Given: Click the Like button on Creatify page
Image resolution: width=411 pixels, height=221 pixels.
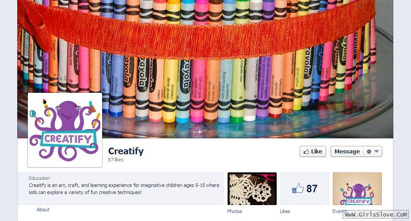Looking at the screenshot, I should [x=313, y=152].
